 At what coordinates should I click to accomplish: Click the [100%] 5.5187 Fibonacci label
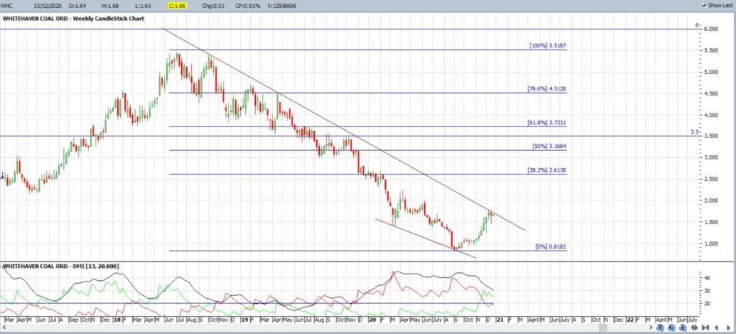[548, 45]
